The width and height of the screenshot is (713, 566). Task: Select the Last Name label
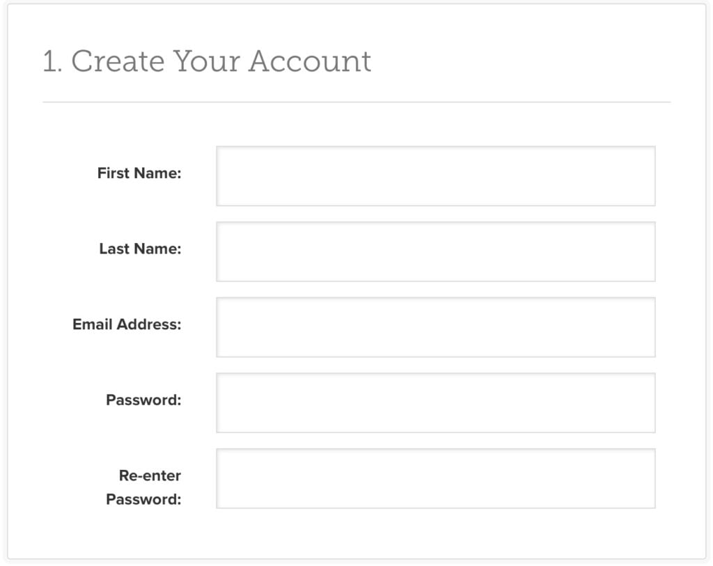coord(141,249)
